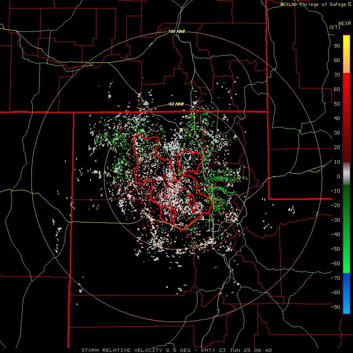Click the -60 value on velocity scale

coord(335,264)
